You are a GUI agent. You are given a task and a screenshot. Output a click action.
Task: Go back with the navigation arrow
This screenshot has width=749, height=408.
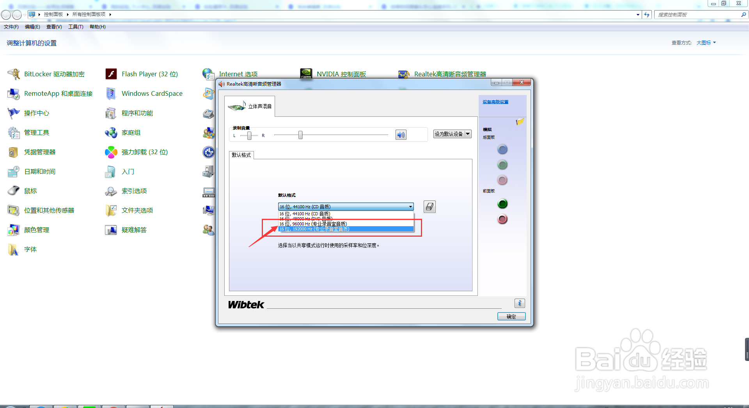tap(6, 15)
